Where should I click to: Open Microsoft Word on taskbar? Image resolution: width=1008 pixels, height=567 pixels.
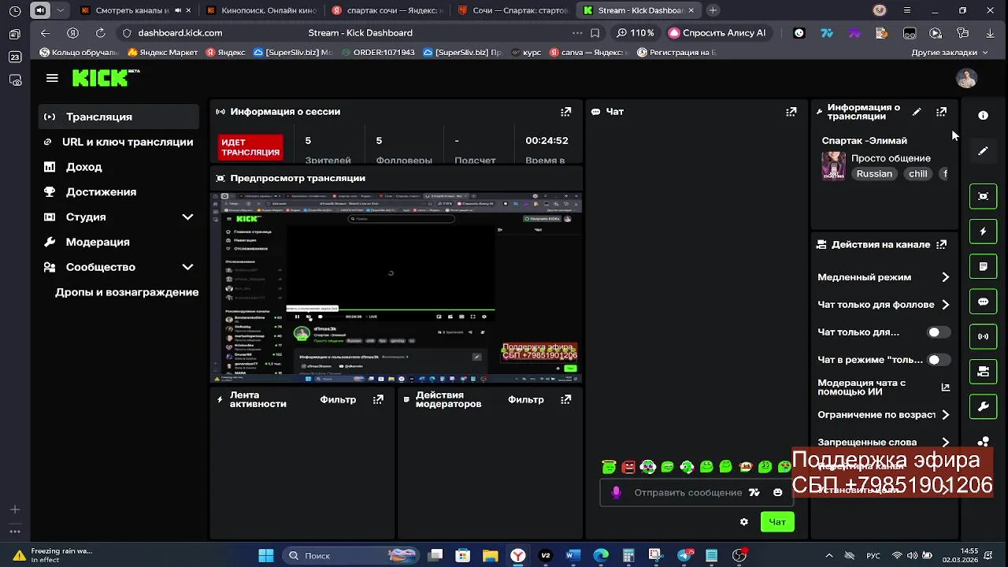point(573,555)
